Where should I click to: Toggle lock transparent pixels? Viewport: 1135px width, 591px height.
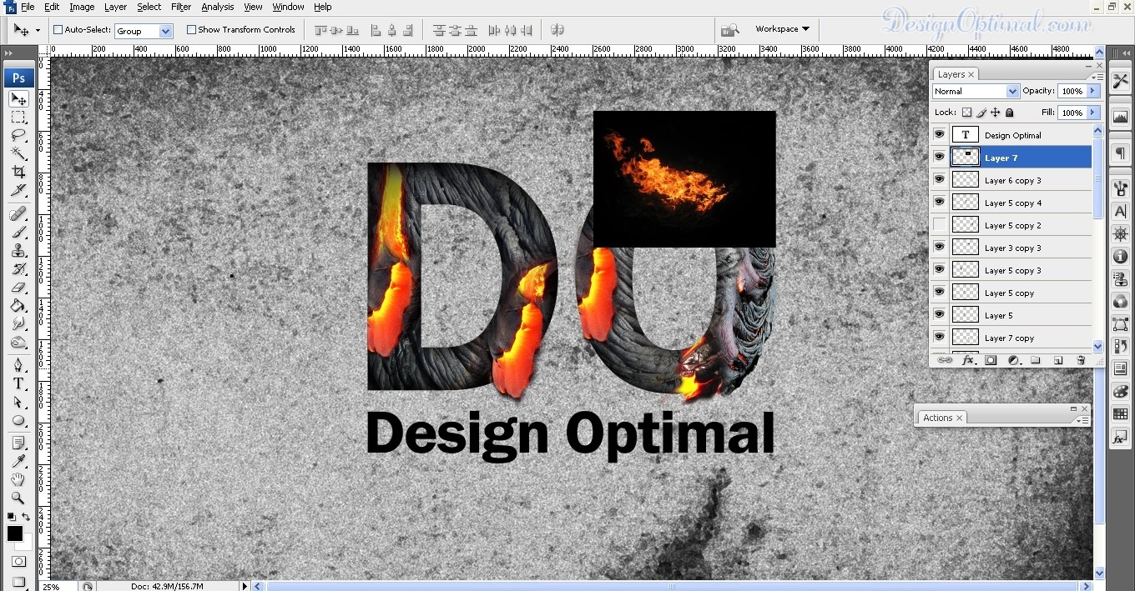click(967, 113)
